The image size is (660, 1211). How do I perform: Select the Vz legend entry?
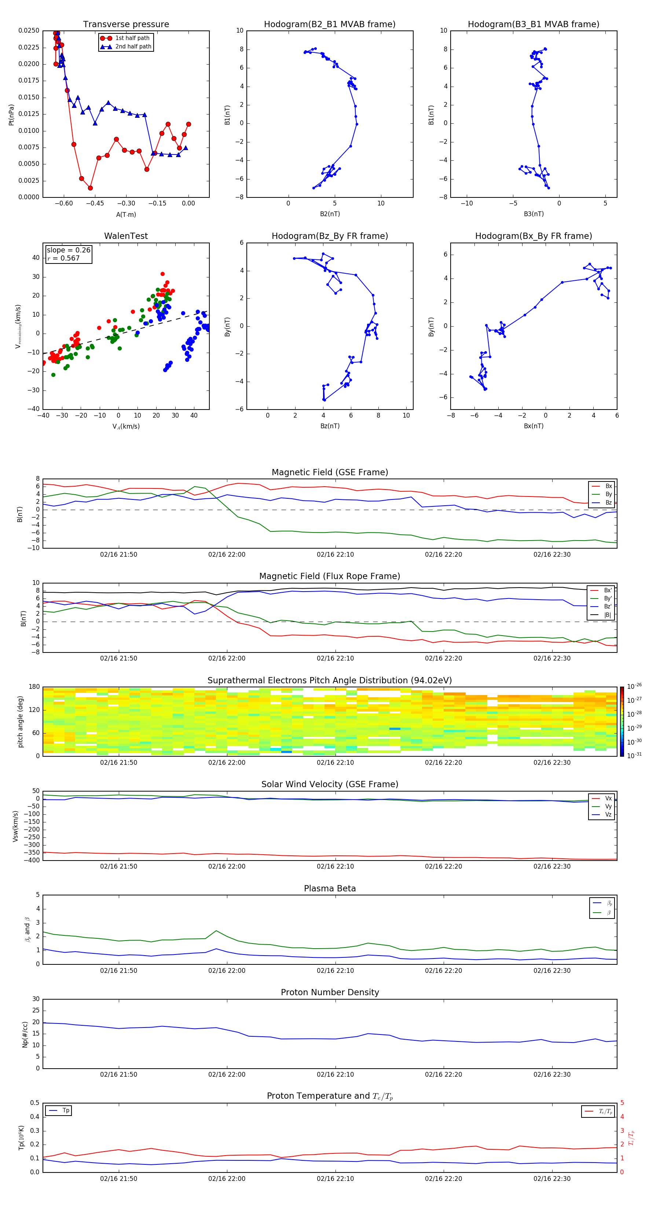(x=602, y=815)
